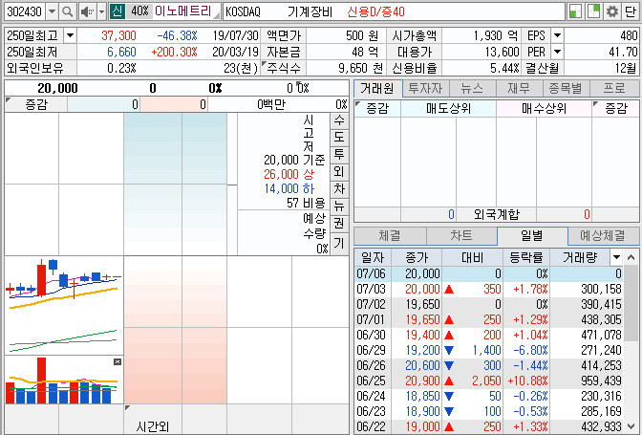Viewport: 642px width, 435px height.
Task: Click the 외국계합 label
Action: click(x=496, y=214)
